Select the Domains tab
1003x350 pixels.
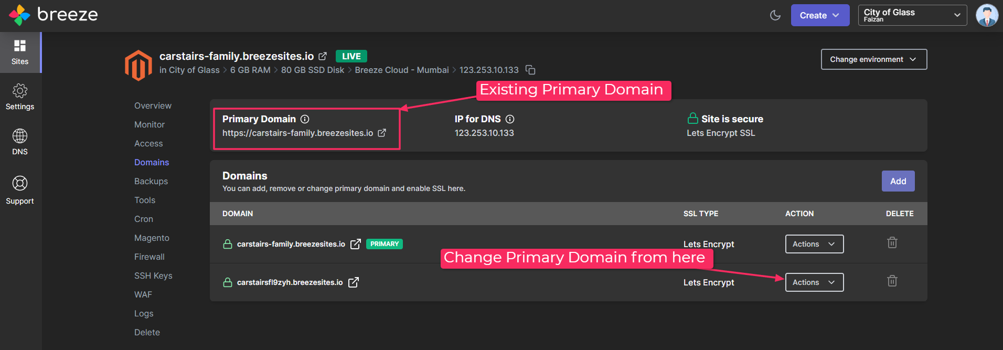(x=152, y=162)
